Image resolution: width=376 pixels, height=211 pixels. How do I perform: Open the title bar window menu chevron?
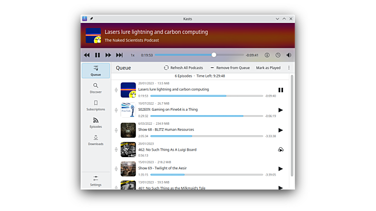[x=277, y=19]
